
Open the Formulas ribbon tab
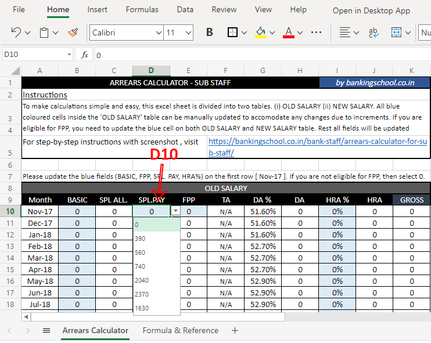[142, 10]
